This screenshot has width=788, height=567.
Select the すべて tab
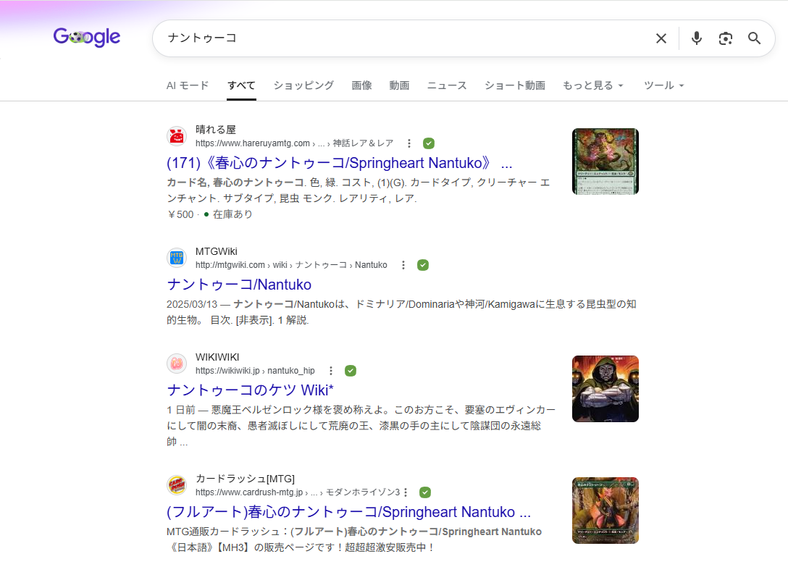click(241, 85)
